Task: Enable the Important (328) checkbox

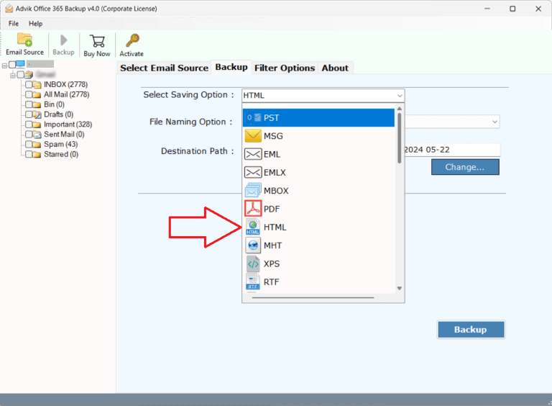Action: pyautogui.click(x=29, y=125)
